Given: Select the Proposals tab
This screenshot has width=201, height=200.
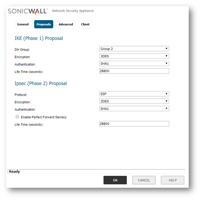Looking at the screenshot, I should click(x=44, y=24).
